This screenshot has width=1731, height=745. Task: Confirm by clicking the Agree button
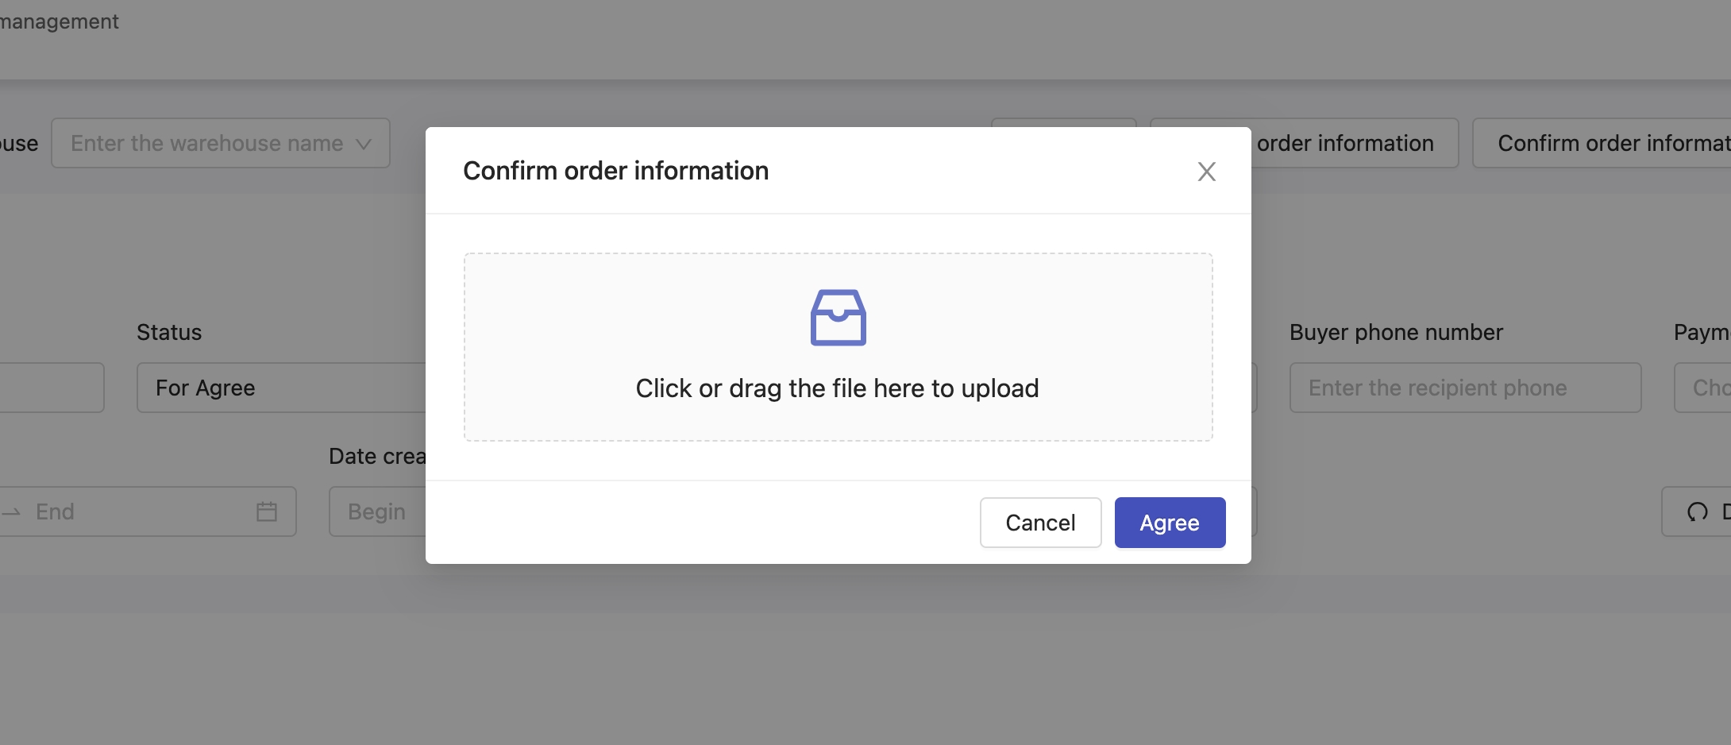1169,523
